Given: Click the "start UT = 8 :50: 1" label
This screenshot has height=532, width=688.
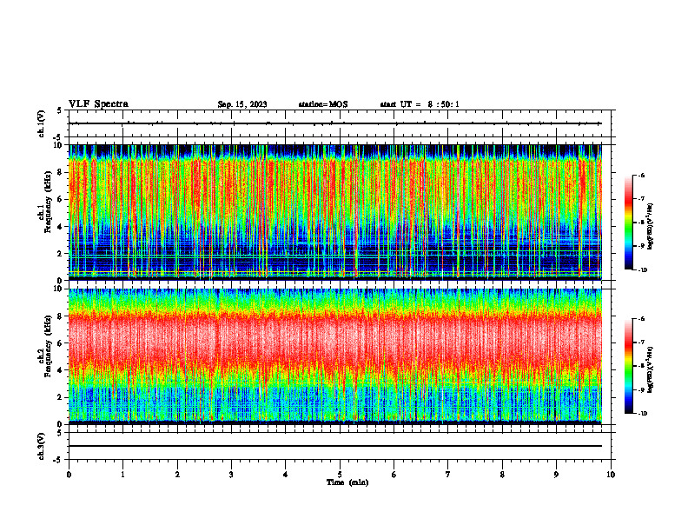Looking at the screenshot, I should pos(420,104).
